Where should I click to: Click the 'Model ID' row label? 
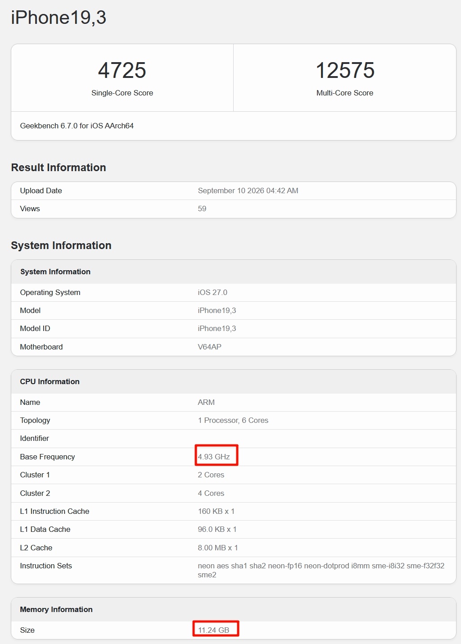(x=35, y=328)
